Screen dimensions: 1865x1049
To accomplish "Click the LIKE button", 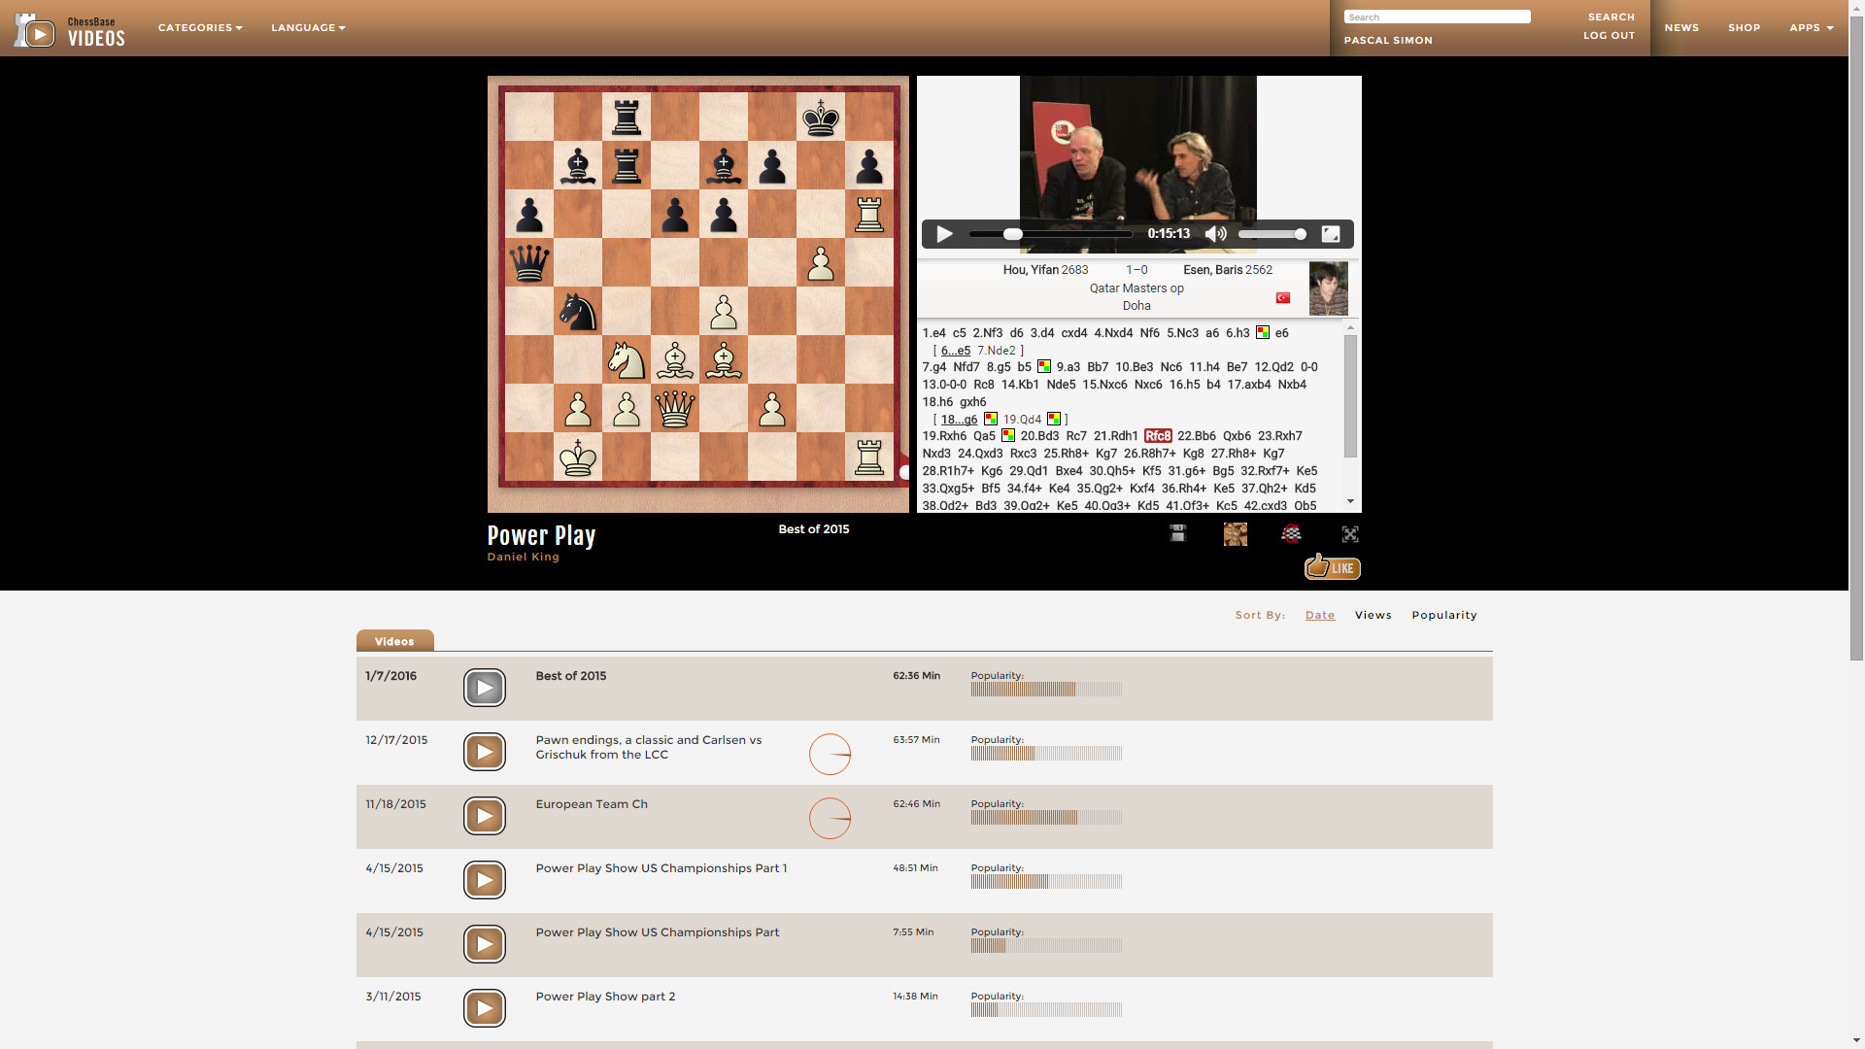I will 1332,567.
